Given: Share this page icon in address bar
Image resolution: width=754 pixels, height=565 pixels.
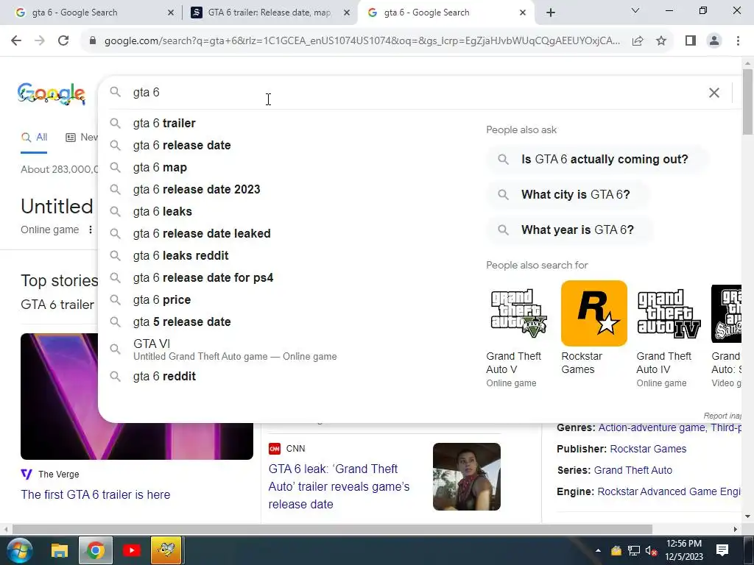Looking at the screenshot, I should coord(638,41).
